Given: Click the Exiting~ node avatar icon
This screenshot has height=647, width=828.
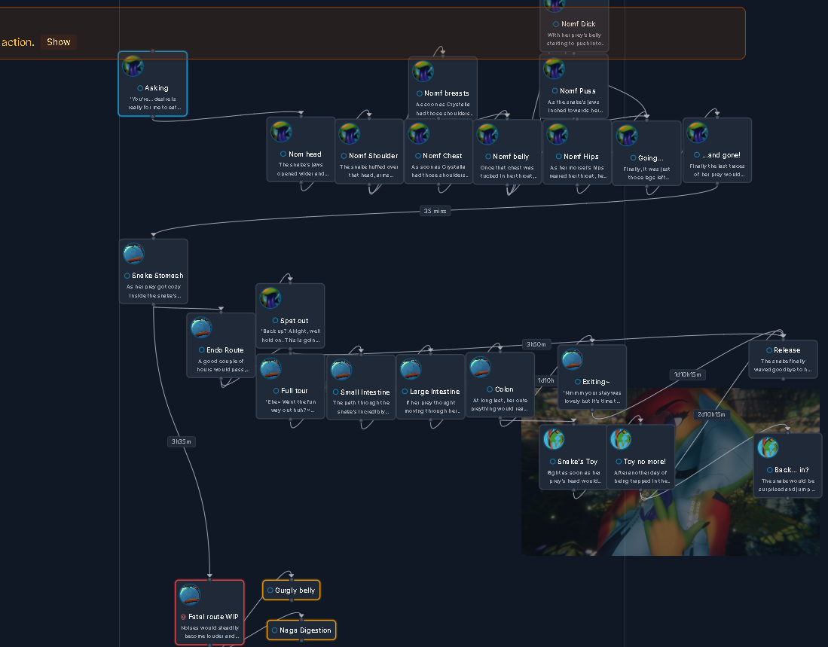Looking at the screenshot, I should tap(572, 360).
